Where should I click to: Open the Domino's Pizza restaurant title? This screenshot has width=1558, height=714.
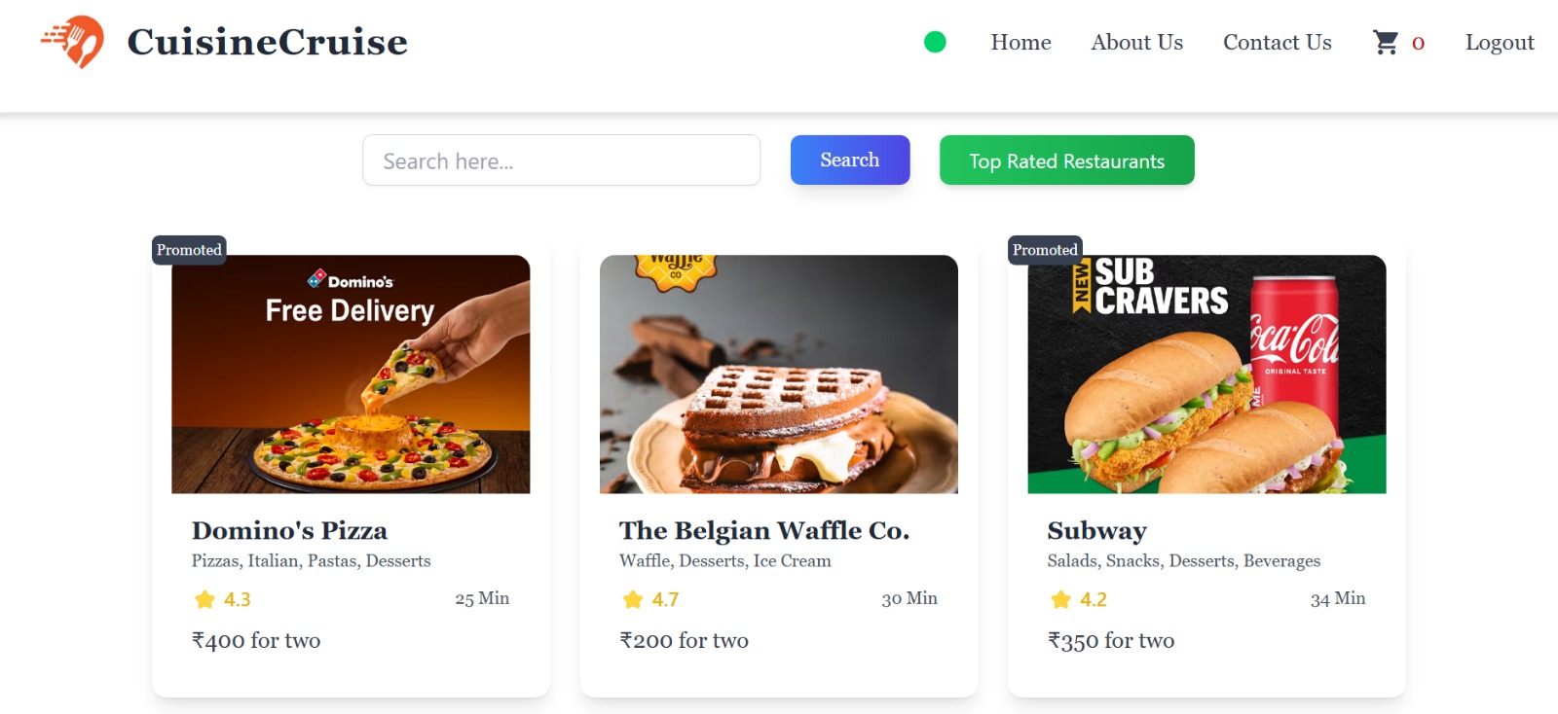(289, 530)
